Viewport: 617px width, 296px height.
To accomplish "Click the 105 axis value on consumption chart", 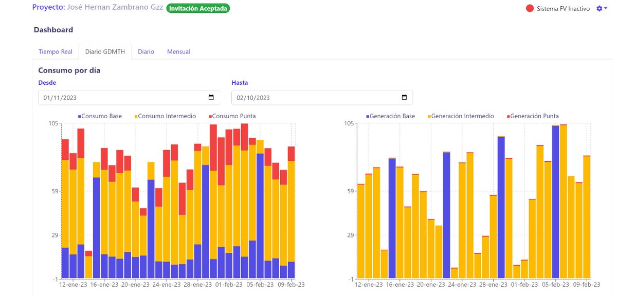I will pos(54,123).
